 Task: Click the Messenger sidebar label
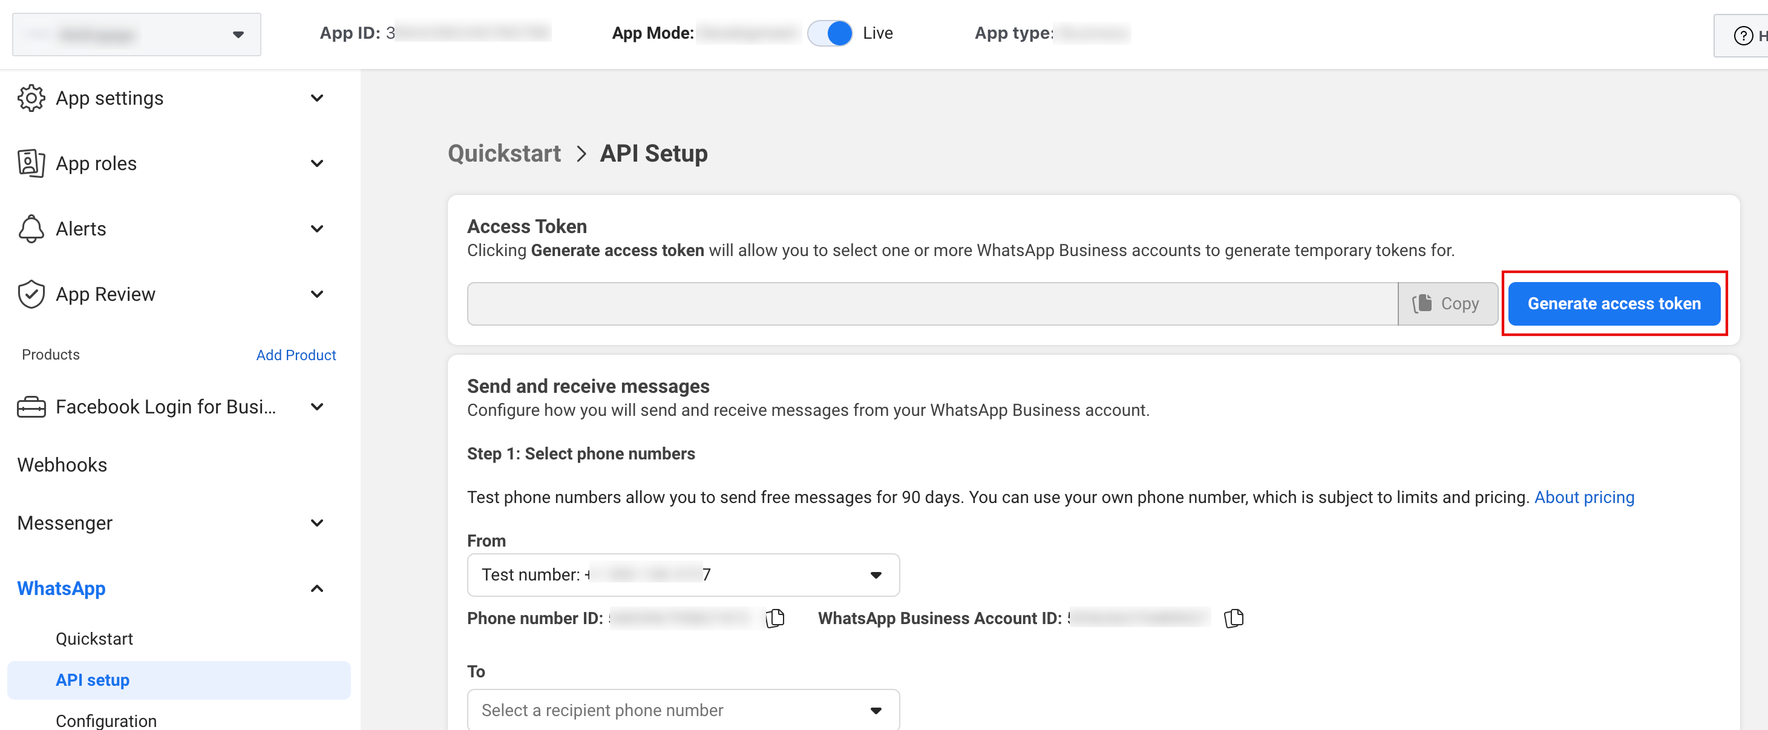[65, 522]
